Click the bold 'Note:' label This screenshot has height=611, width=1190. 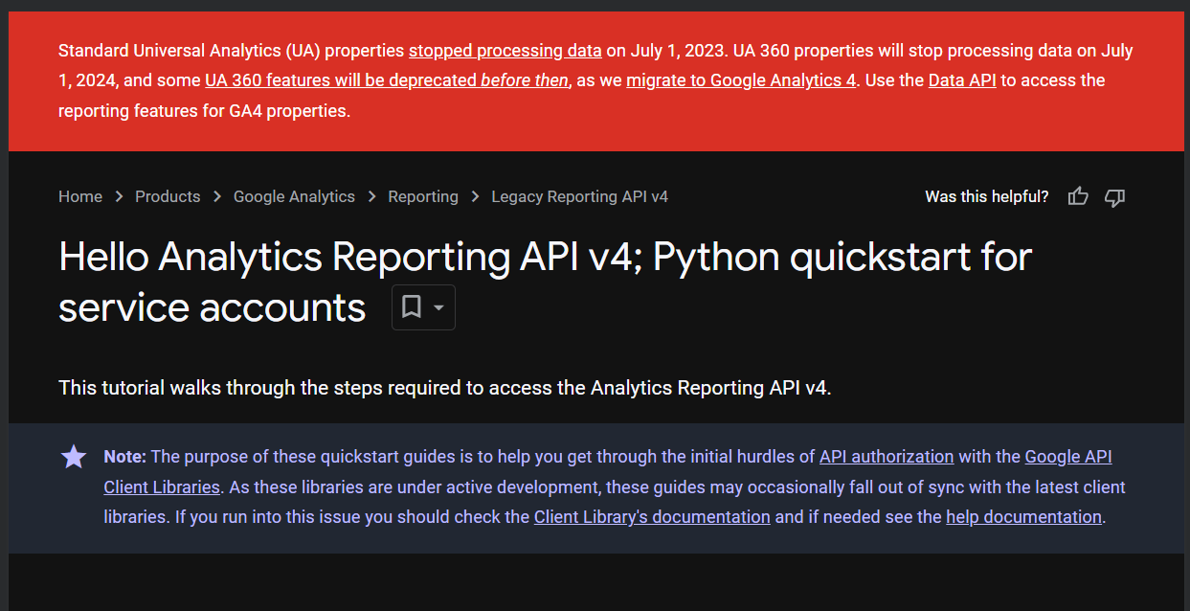(x=125, y=457)
